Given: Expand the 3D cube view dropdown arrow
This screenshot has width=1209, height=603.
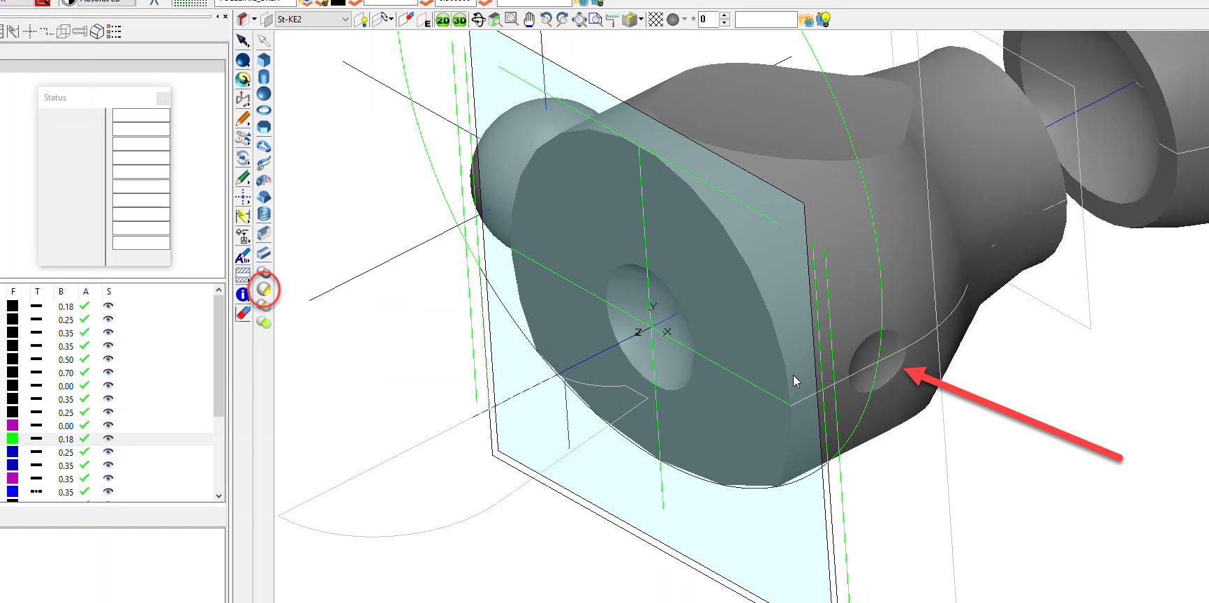Looking at the screenshot, I should [x=641, y=20].
